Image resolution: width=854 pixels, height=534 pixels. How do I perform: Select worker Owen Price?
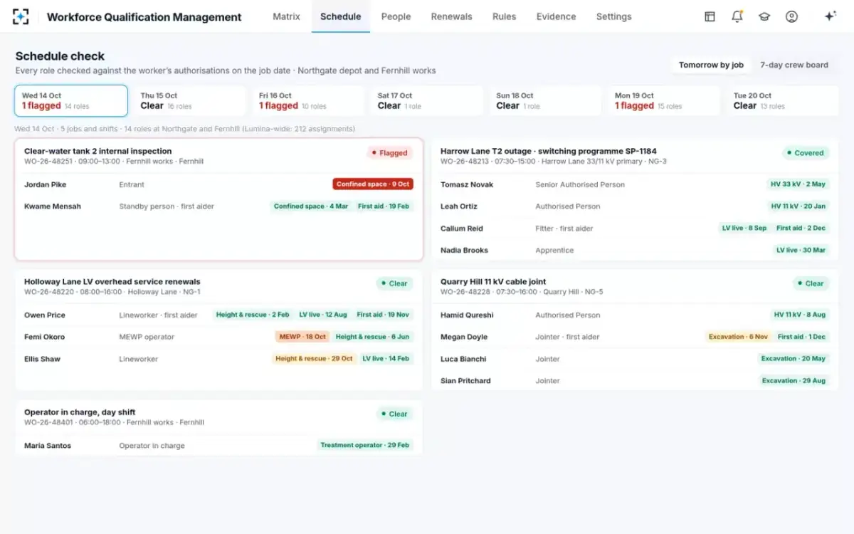[45, 315]
